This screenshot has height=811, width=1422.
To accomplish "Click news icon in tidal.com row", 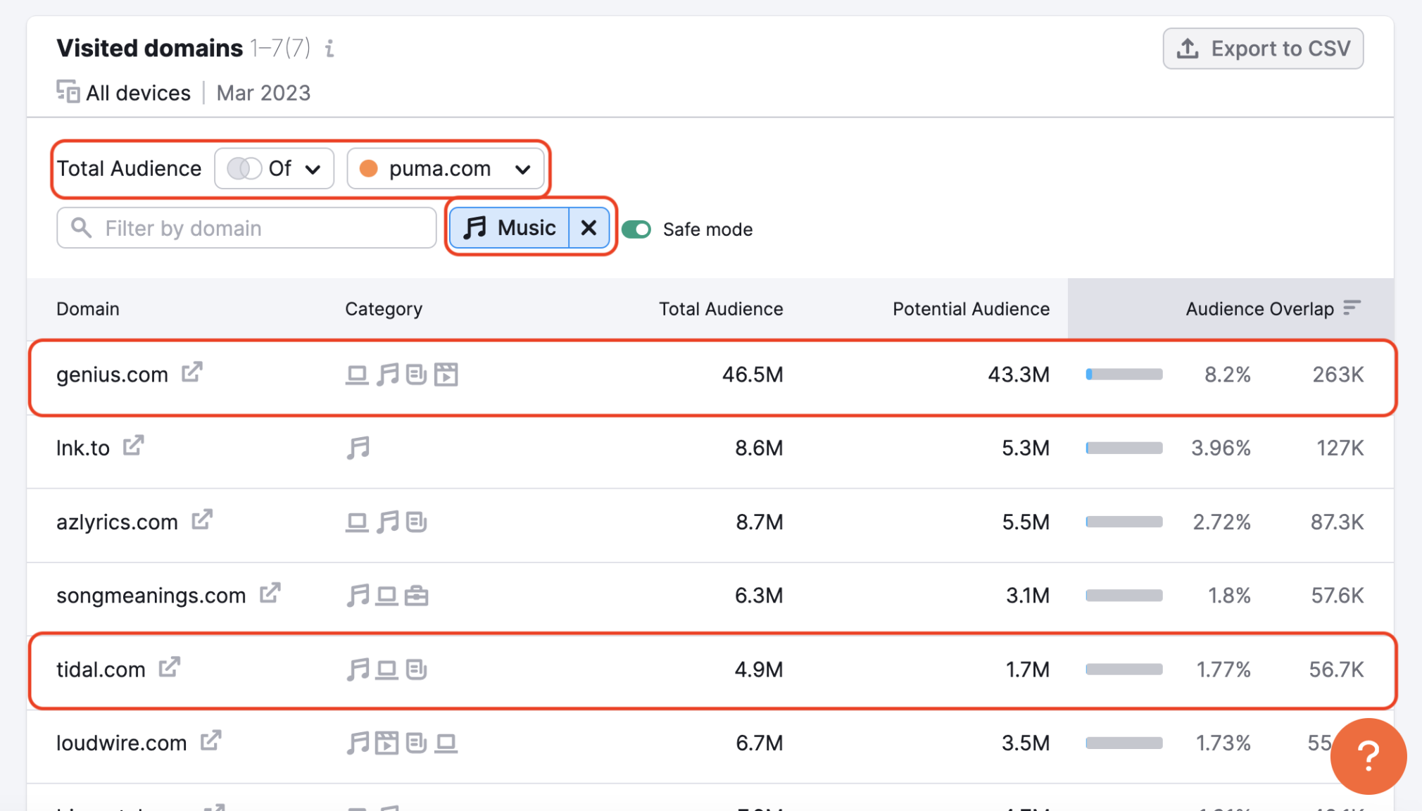I will [416, 669].
